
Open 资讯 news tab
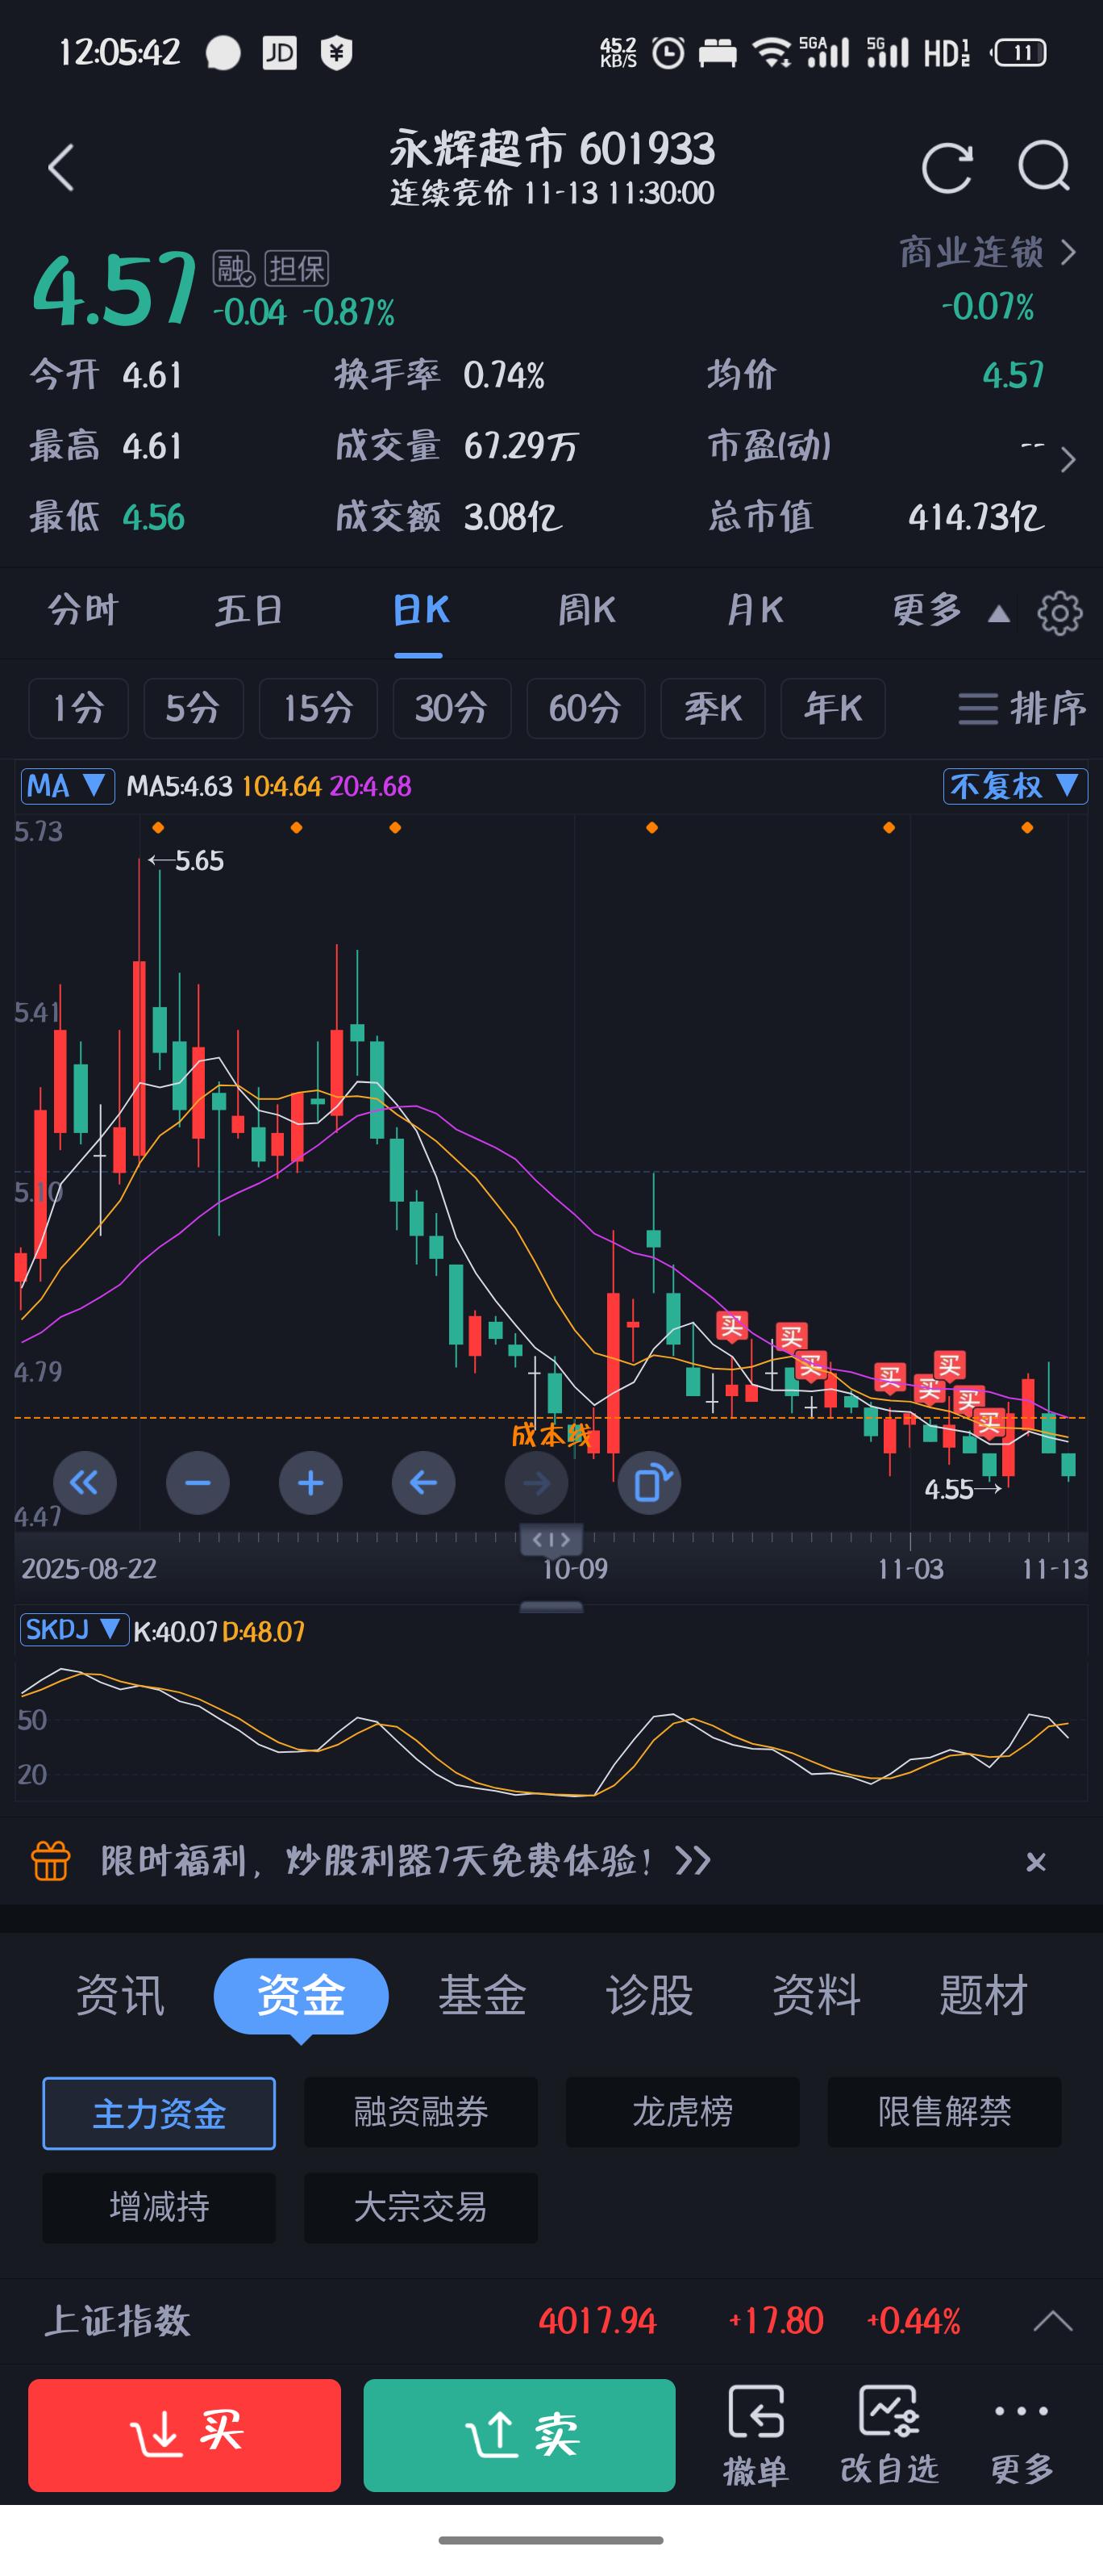120,1996
